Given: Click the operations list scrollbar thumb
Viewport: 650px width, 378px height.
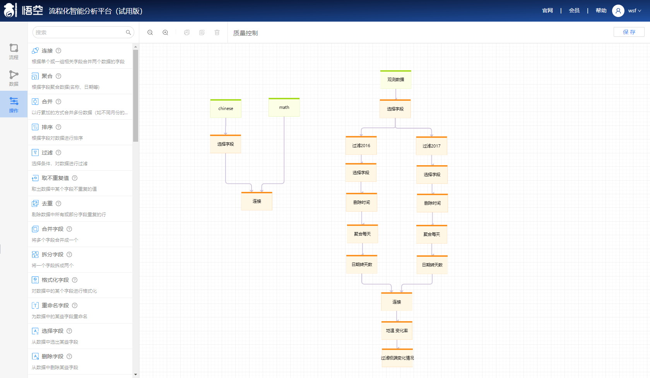Looking at the screenshot, I should [x=135, y=96].
